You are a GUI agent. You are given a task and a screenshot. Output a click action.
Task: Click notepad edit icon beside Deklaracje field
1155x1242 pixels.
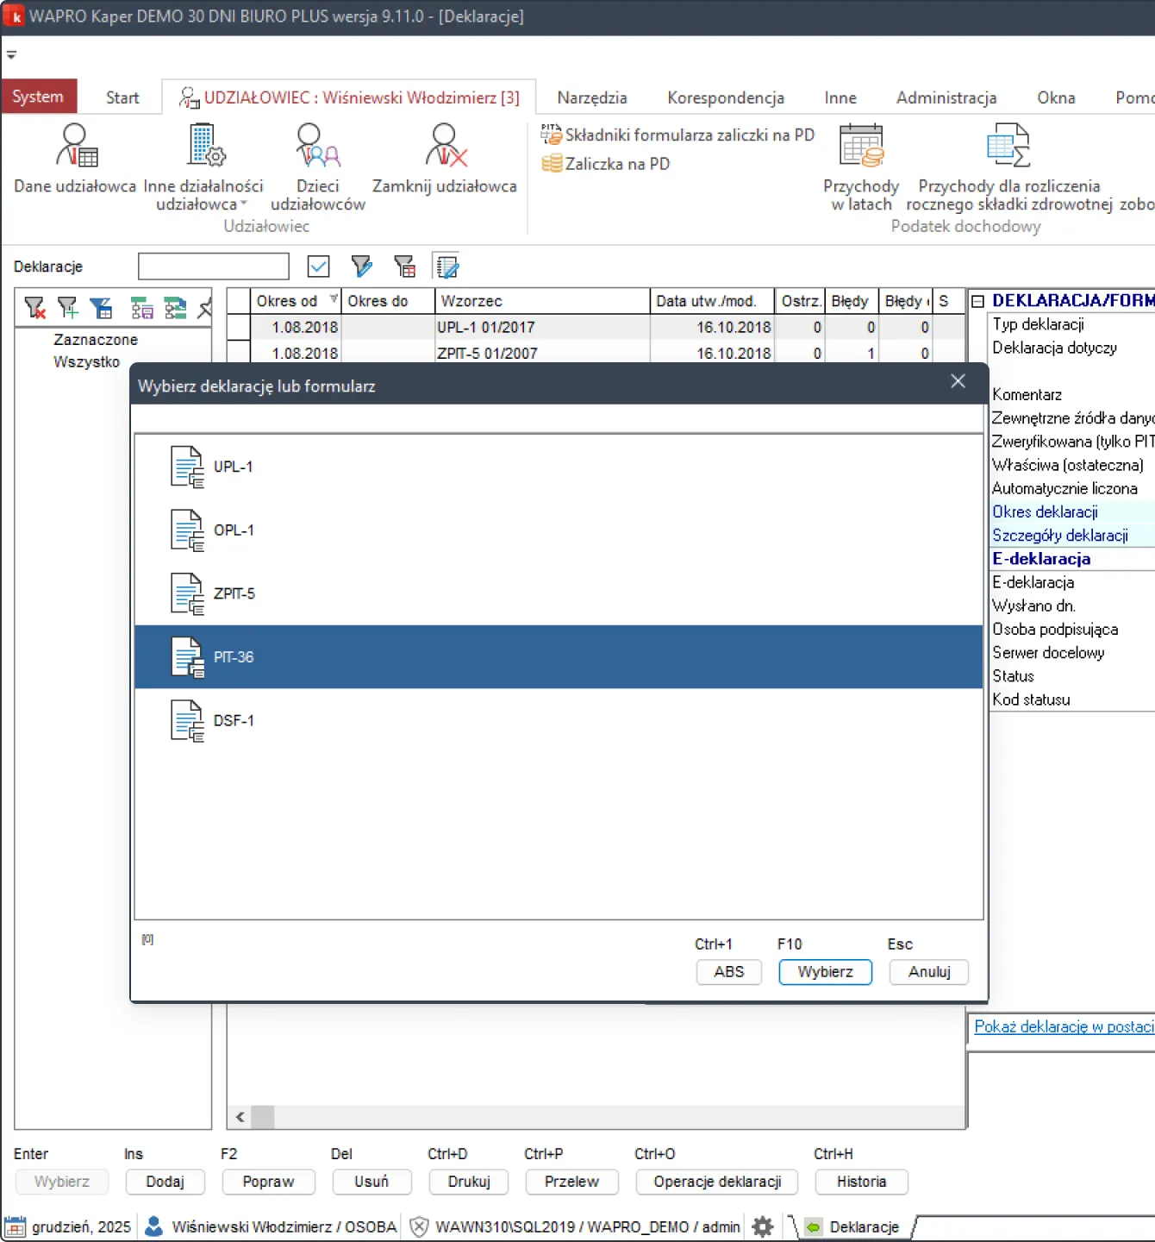pos(446,267)
